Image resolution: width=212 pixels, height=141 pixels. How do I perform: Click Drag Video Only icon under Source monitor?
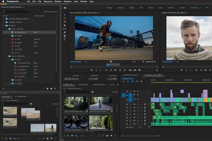point(111,62)
